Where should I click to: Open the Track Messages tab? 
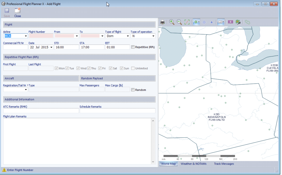pos(224,163)
